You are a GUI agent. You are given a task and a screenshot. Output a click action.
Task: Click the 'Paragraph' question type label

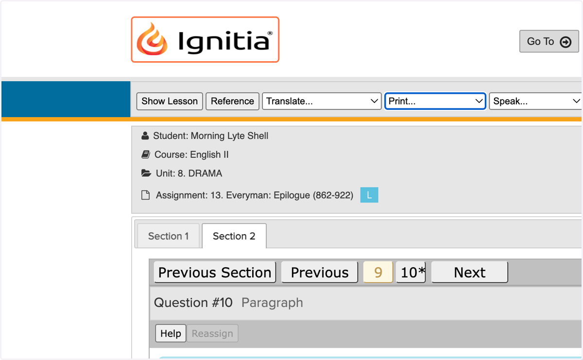[272, 303]
